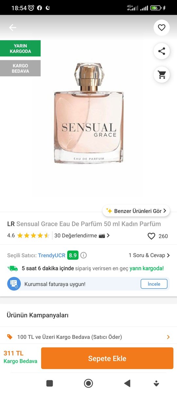Open the shopping cart icon
The image size is (177, 394).
162,75
